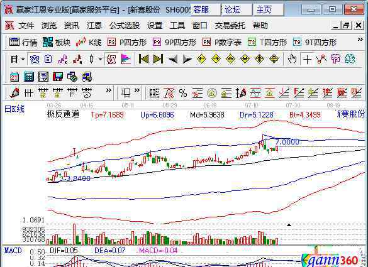This screenshot has height=267, width=368.
Task: Toggle the 极 reversal channel icon
Action: point(111,59)
